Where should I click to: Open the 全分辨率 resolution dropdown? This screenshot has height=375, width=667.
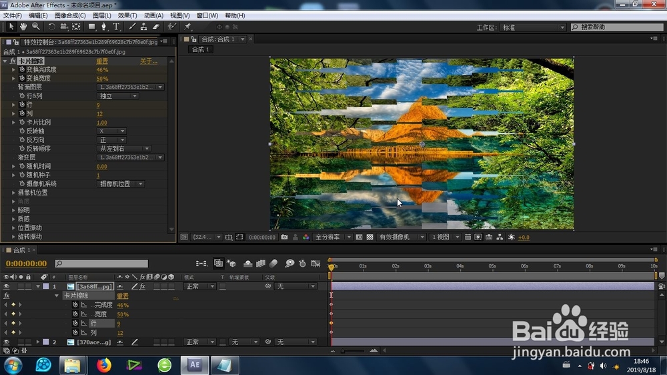(x=333, y=237)
